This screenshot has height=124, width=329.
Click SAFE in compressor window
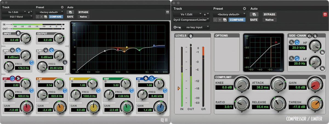[254, 20]
